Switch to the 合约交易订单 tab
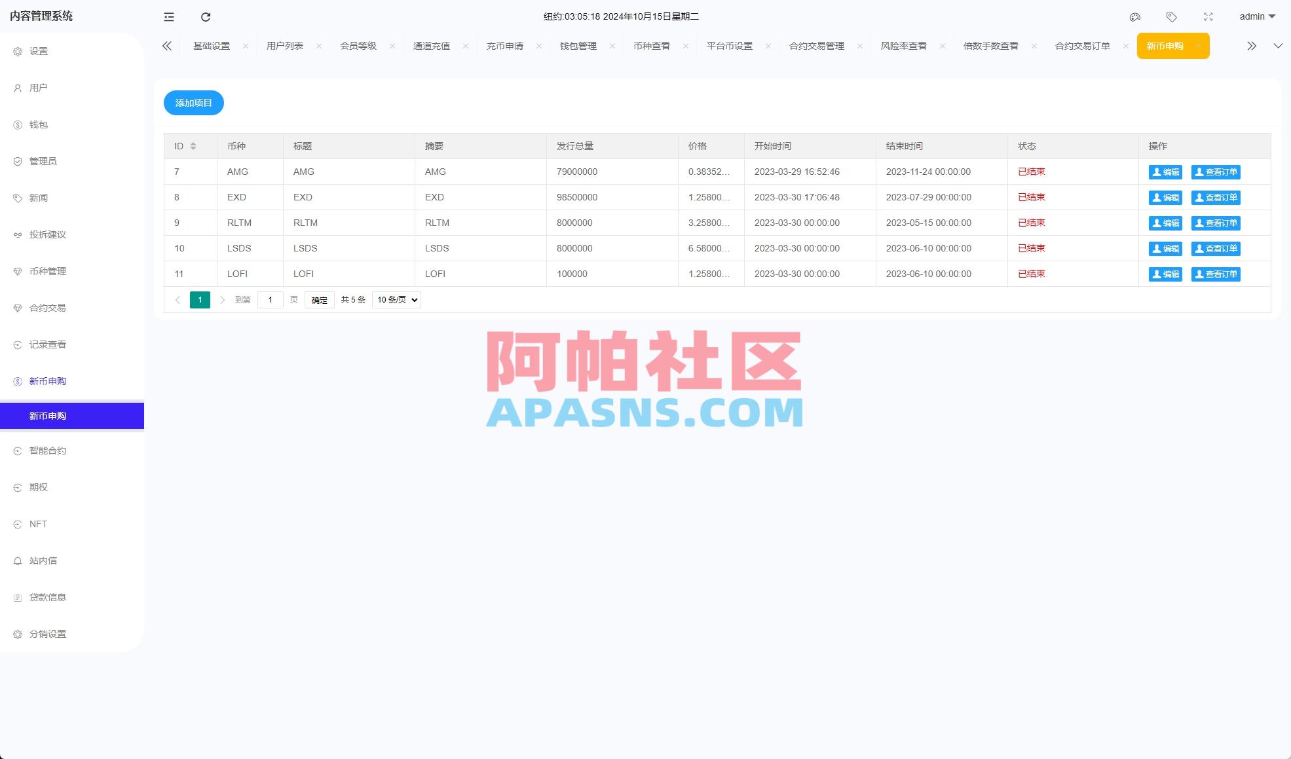Screen dimensions: 1291x759 pyautogui.click(x=1082, y=46)
